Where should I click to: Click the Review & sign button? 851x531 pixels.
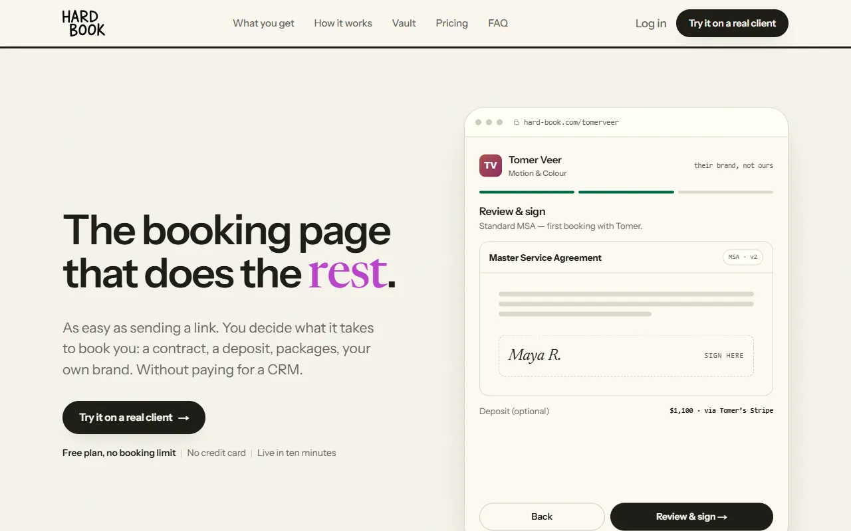click(691, 516)
